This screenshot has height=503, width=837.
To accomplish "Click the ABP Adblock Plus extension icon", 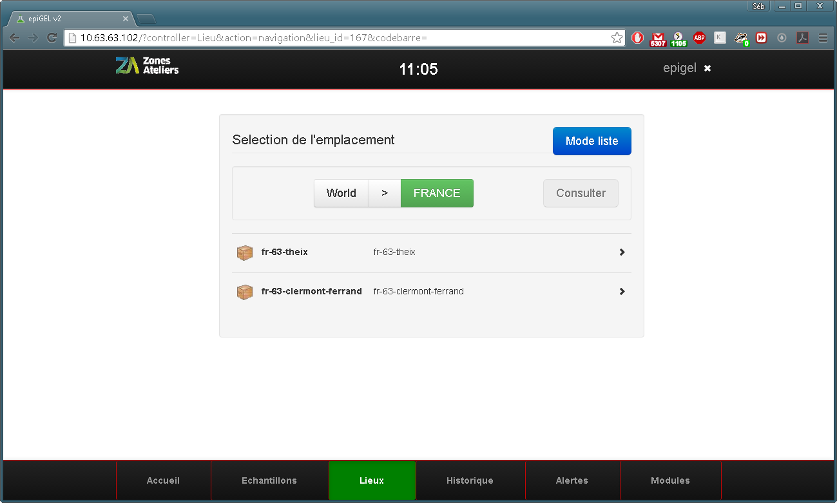I will pos(699,38).
